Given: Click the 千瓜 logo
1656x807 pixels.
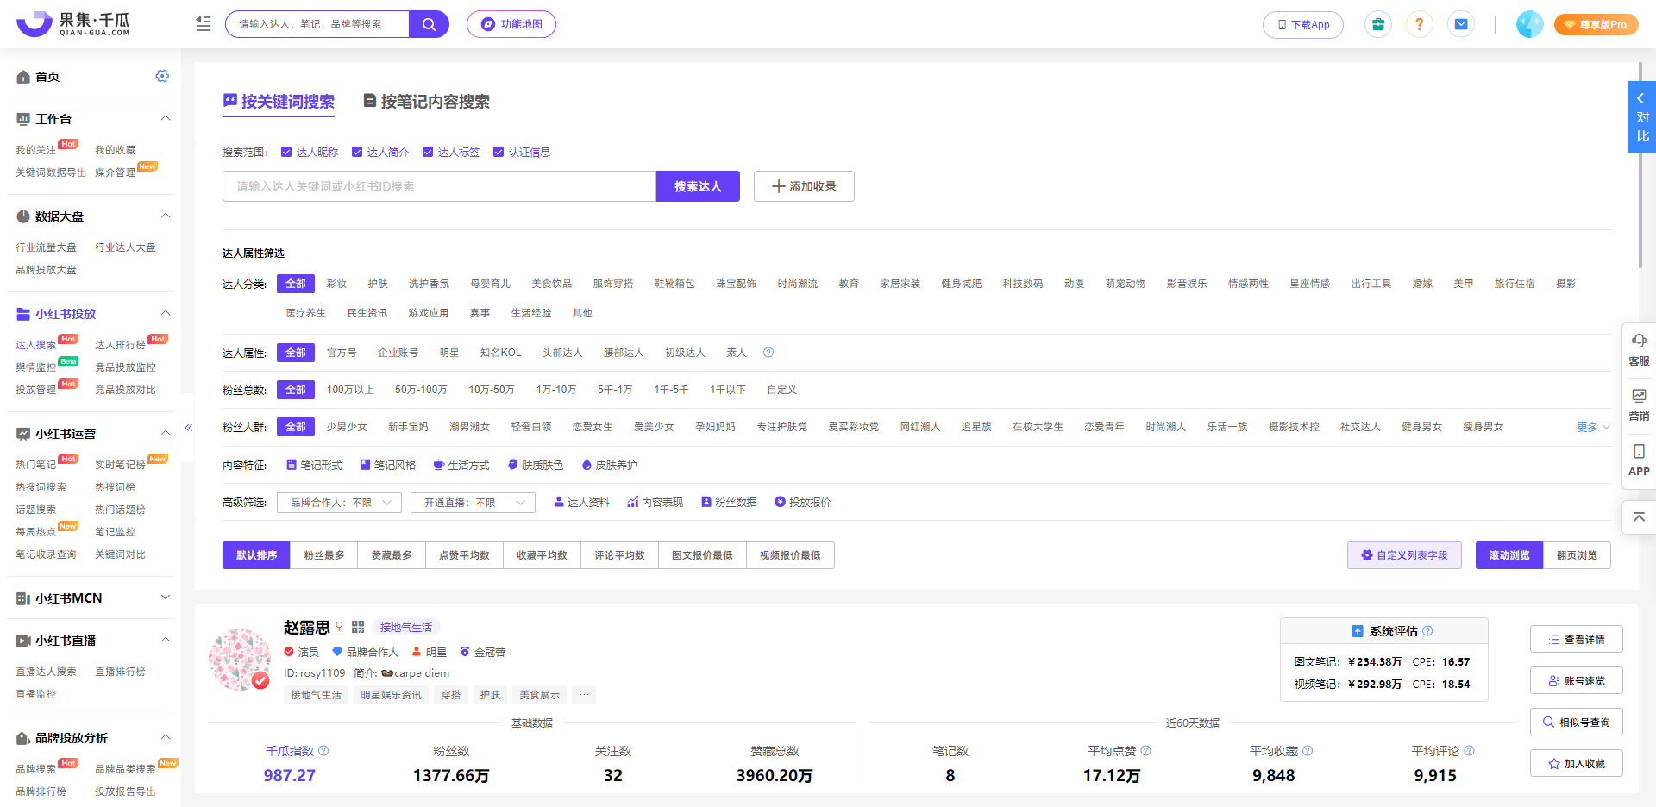Looking at the screenshot, I should pos(73,24).
